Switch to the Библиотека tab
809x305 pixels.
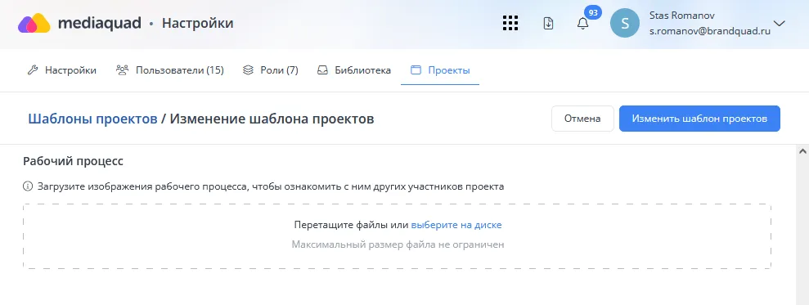coord(354,70)
